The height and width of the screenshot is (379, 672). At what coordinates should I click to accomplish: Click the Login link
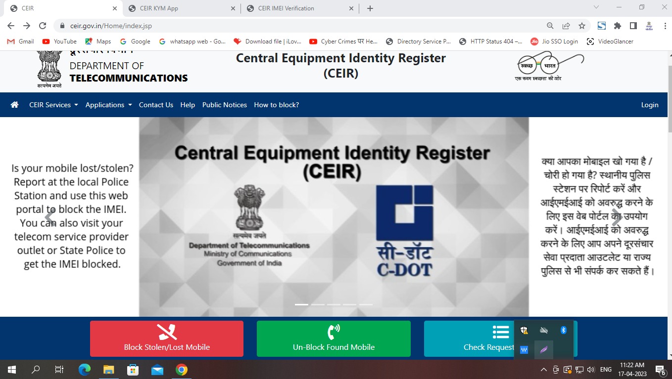tap(649, 105)
